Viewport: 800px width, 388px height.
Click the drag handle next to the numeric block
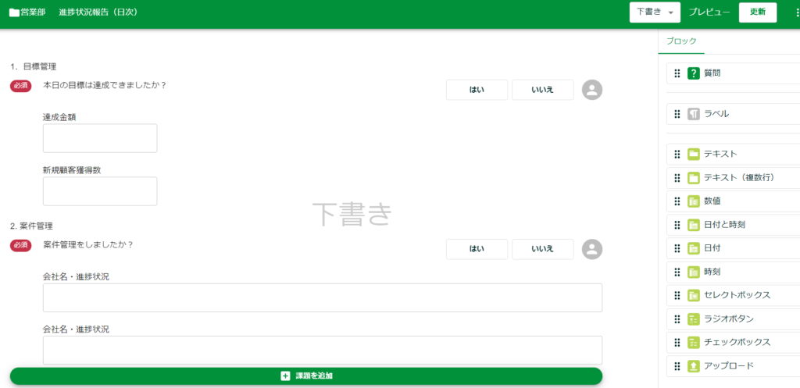point(677,201)
